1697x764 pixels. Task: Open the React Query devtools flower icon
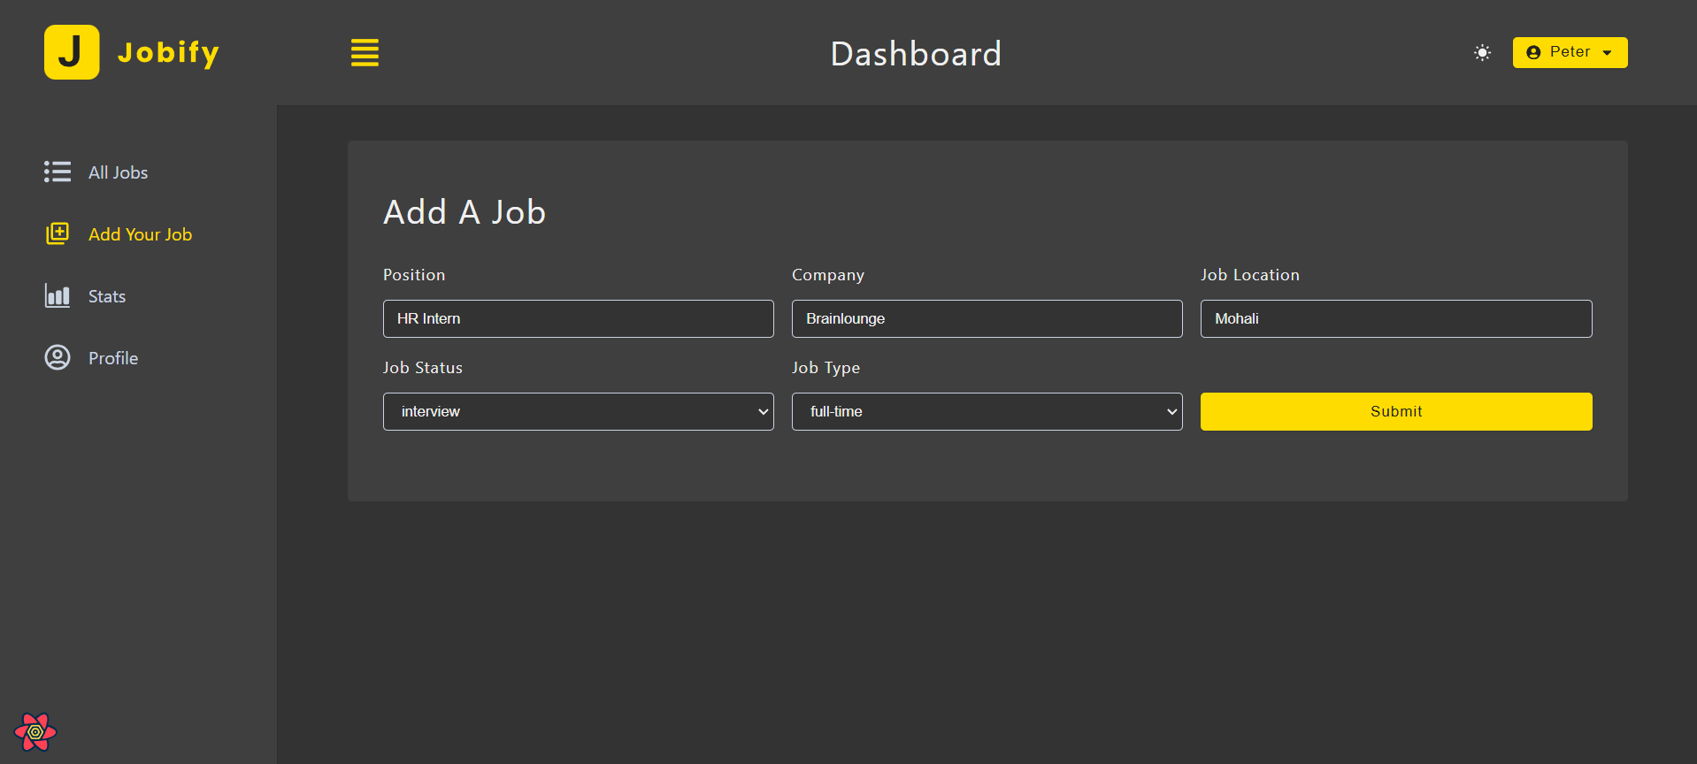(35, 732)
